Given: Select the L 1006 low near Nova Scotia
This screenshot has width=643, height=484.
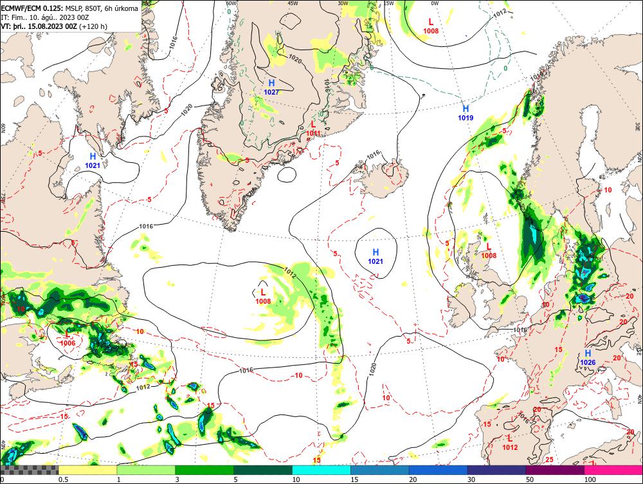Looking at the screenshot, I should pos(68,339).
